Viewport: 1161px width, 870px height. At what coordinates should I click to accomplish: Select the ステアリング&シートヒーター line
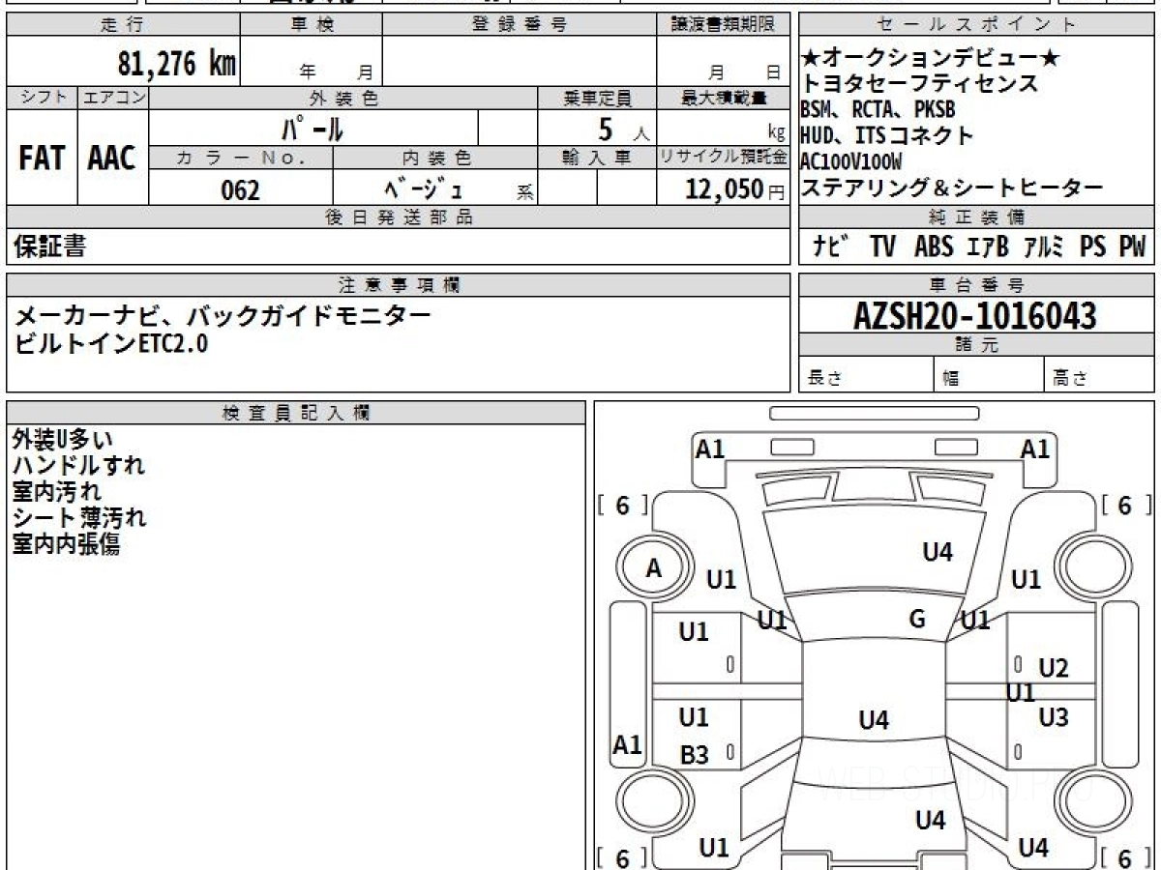pyautogui.click(x=952, y=188)
